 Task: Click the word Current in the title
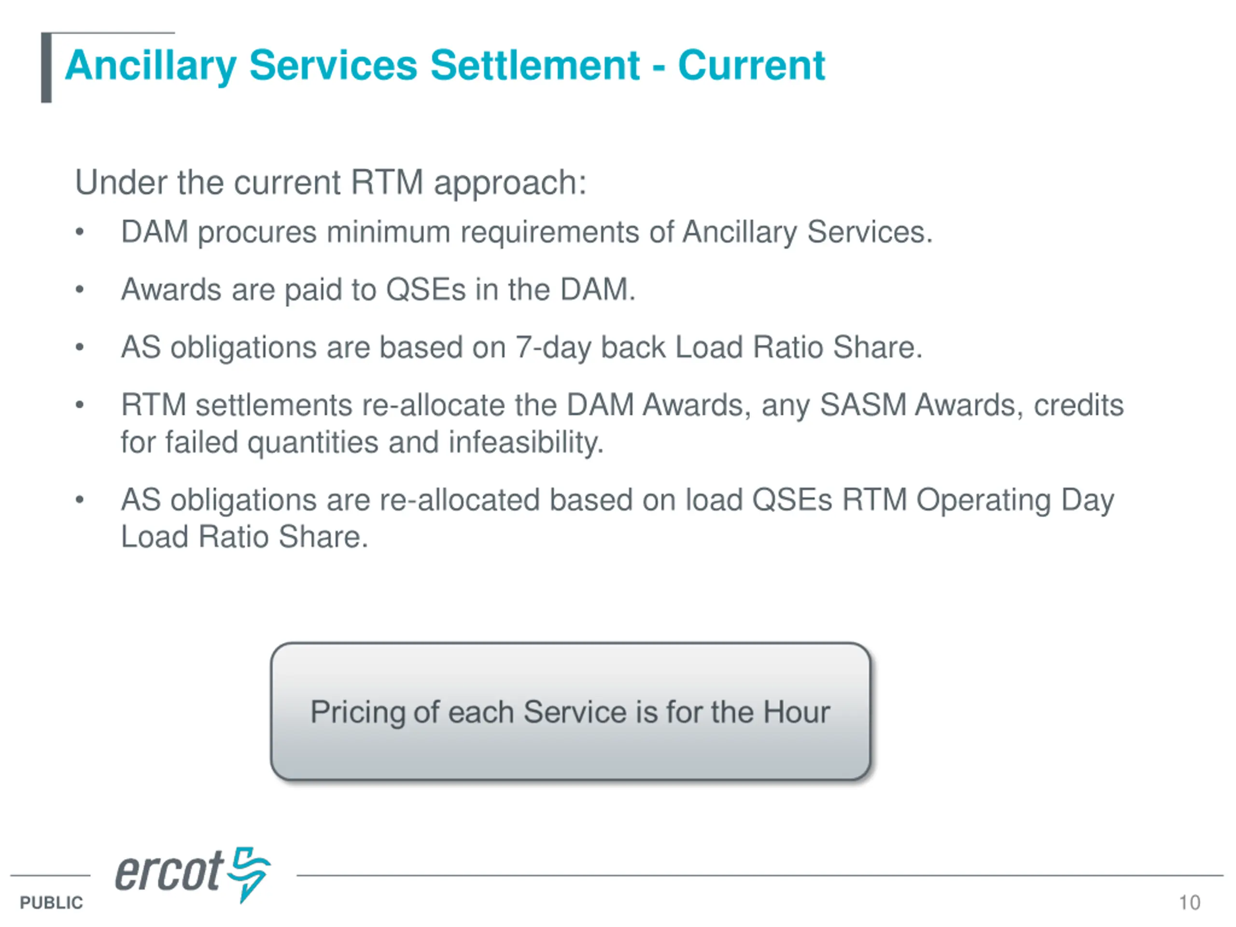752,66
